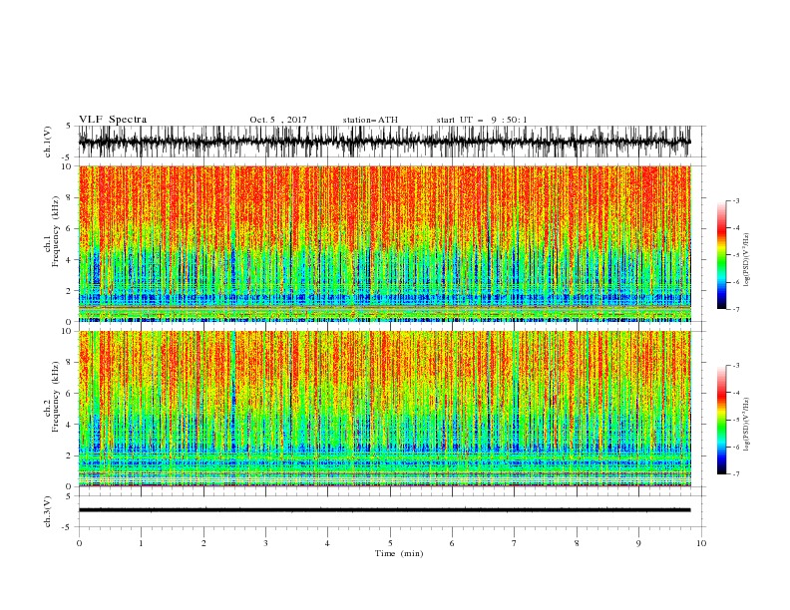790x610 pixels.
Task: Click the '0' tick on the time axis
Action: pos(79,543)
